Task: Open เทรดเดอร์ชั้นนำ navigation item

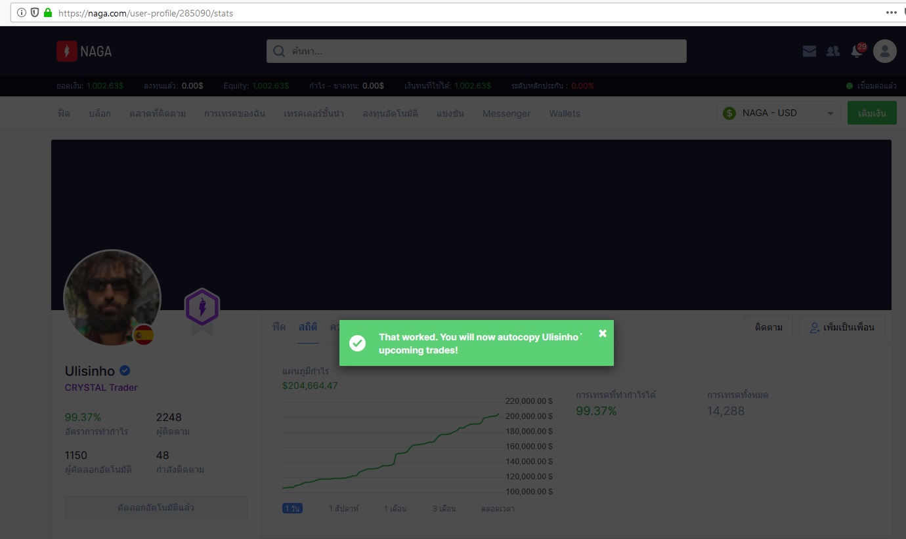Action: 314,113
